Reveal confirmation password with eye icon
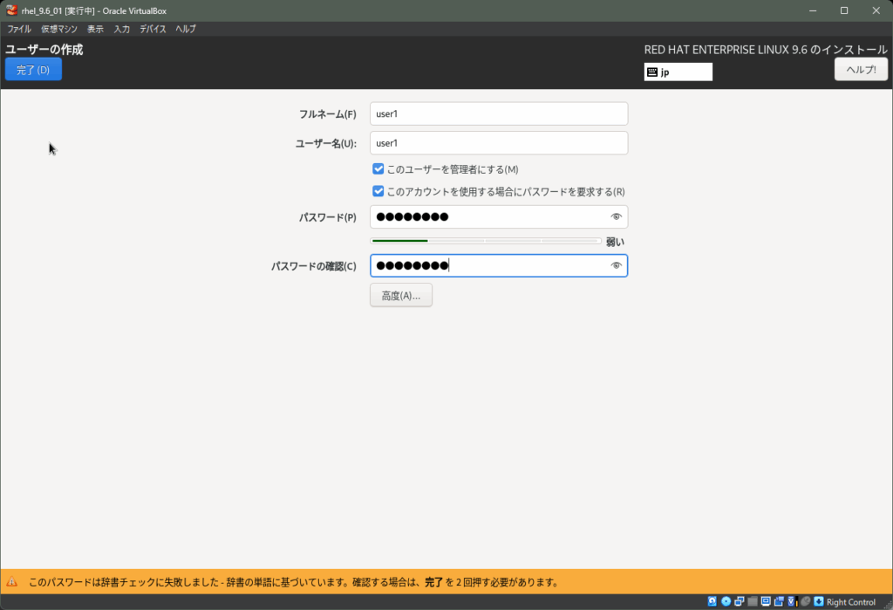 pyautogui.click(x=616, y=265)
